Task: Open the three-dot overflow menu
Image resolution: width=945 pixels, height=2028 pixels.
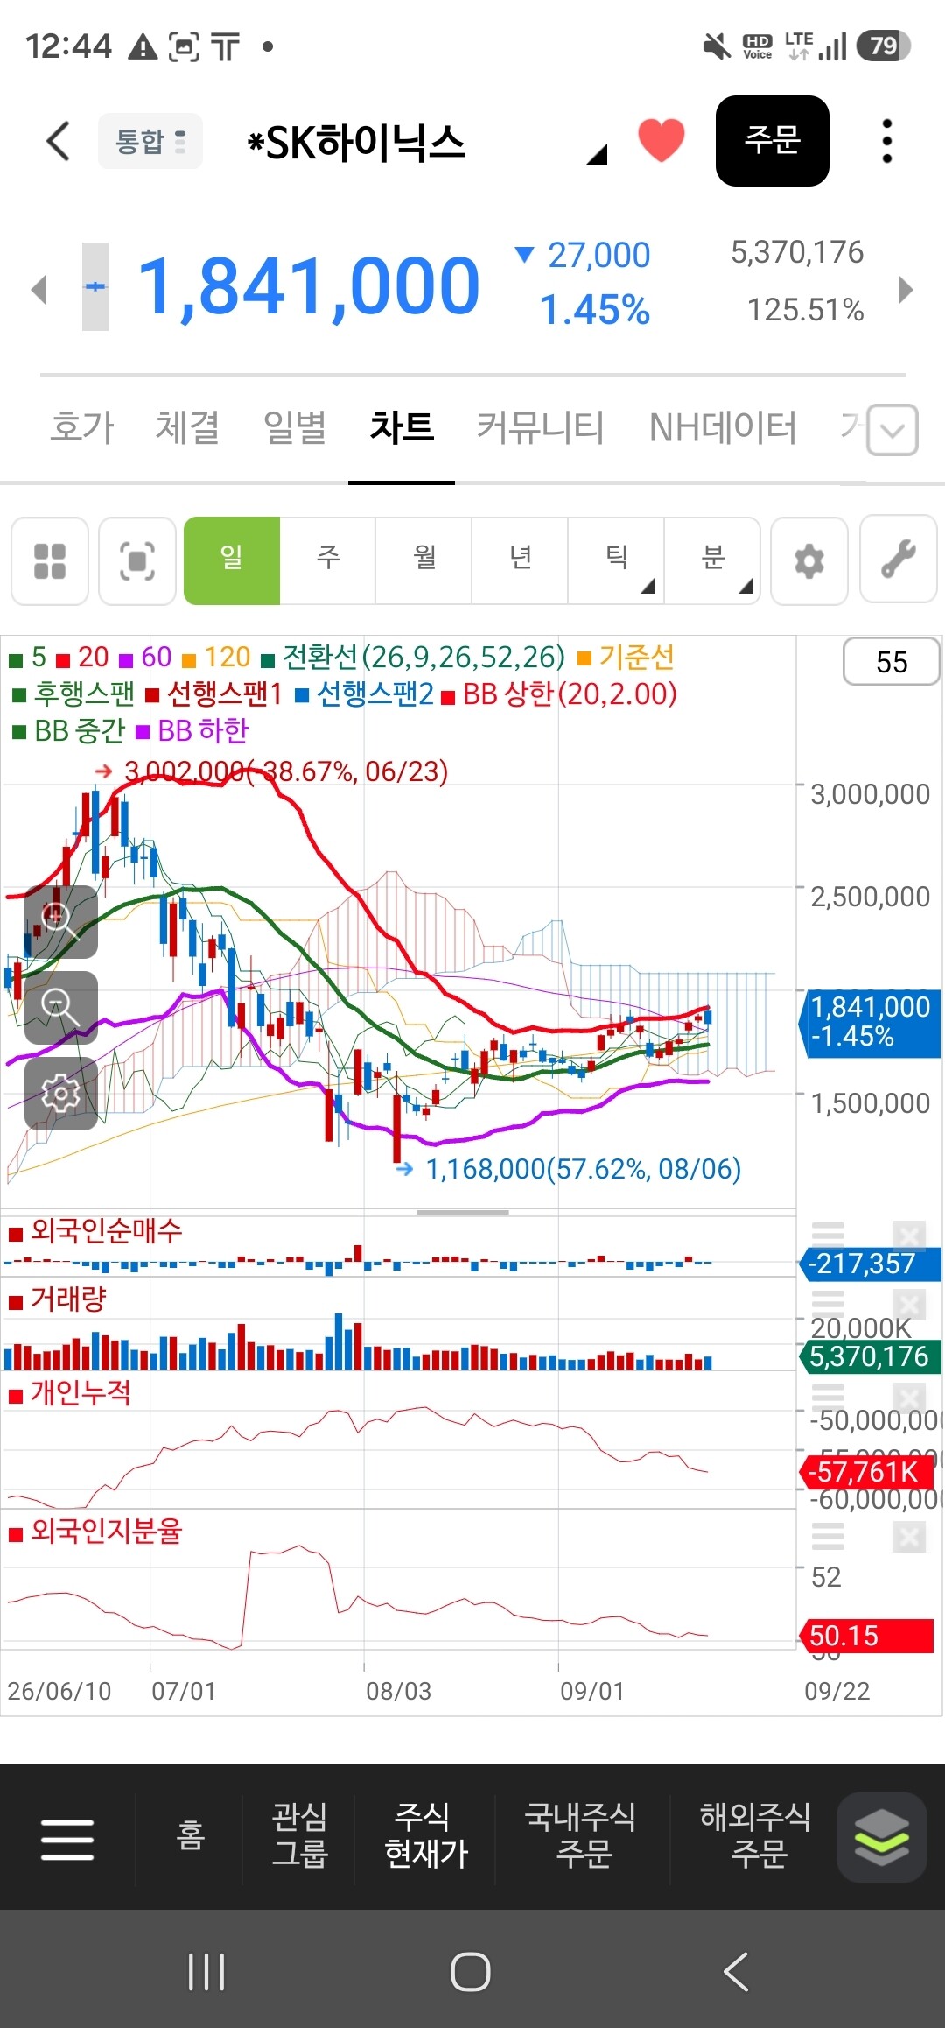Action: 886,141
